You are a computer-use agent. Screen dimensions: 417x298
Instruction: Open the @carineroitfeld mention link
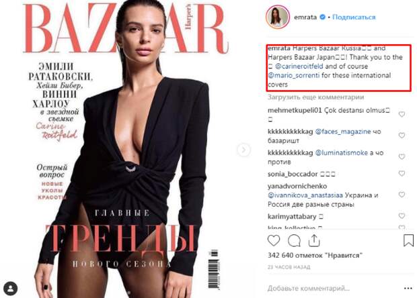pyautogui.click(x=299, y=66)
